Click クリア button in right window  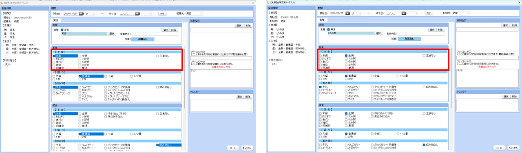[x=429, y=13]
